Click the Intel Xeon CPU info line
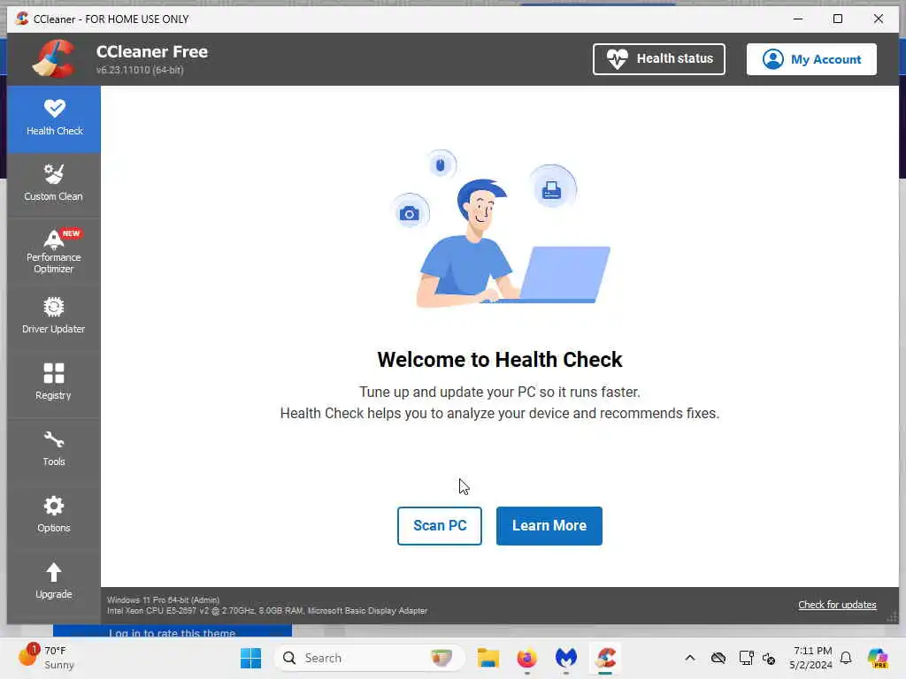 [x=267, y=610]
